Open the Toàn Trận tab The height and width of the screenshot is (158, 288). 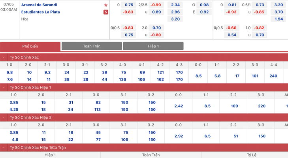point(92,46)
